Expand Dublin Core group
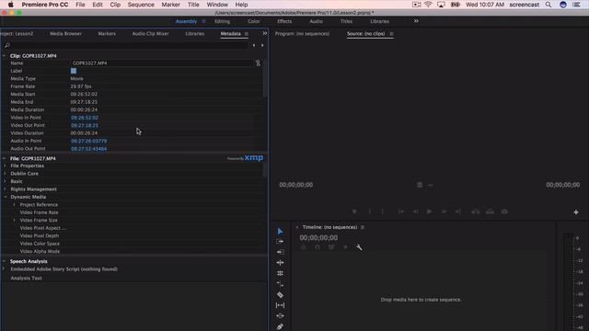The image size is (589, 331). [5, 174]
